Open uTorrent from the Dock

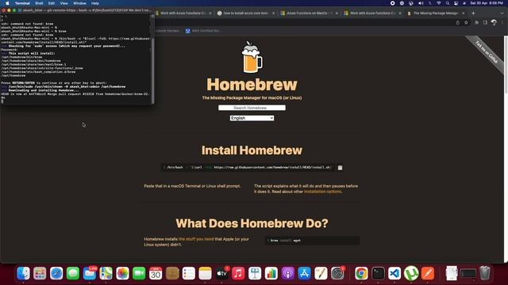(x=411, y=273)
